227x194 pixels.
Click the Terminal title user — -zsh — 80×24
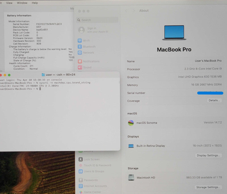(x=60, y=75)
